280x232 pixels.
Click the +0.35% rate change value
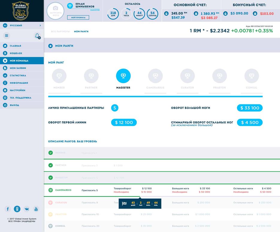pyautogui.click(x=264, y=31)
